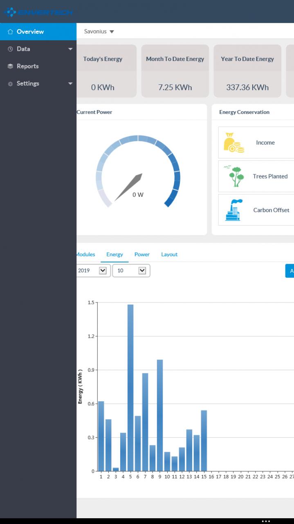Click the Reports stack icon

(10, 66)
